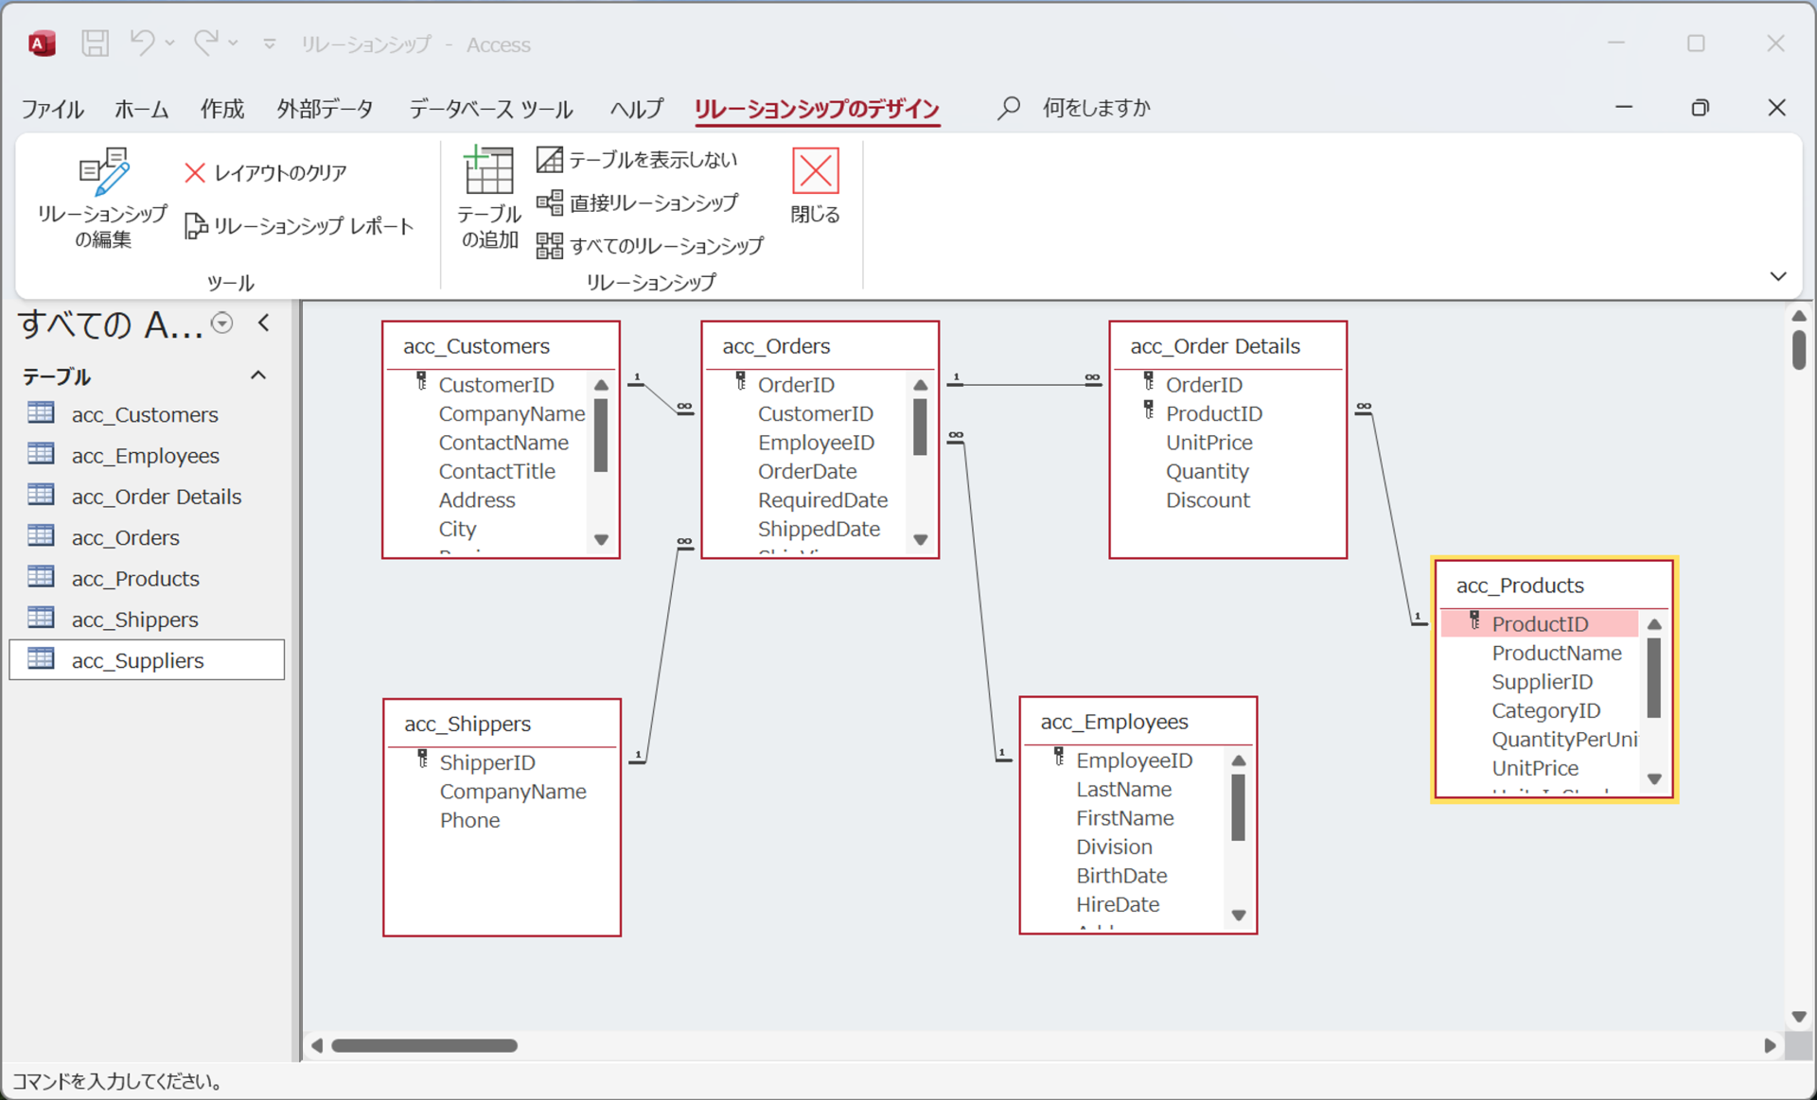Minimize the inner document window

pos(1624,108)
